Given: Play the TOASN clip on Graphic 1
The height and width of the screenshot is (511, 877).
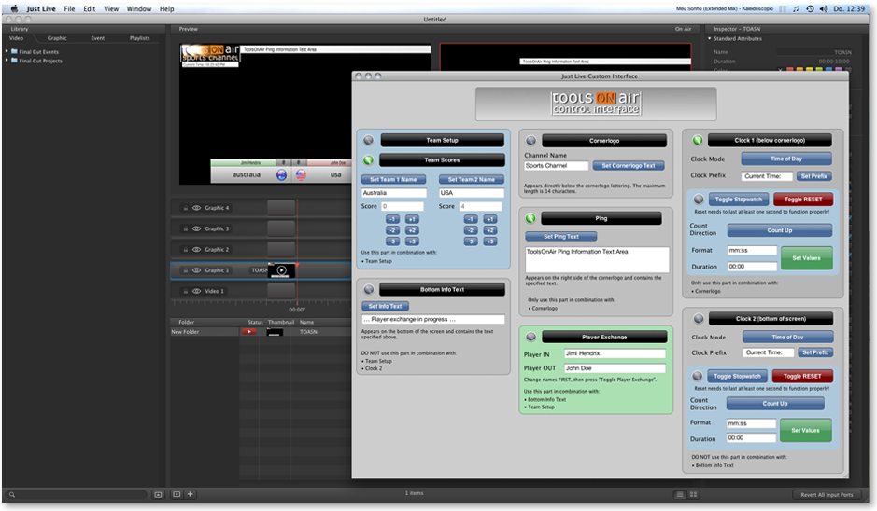Looking at the screenshot, I should 282,270.
